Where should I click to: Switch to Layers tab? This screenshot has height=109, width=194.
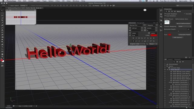[170, 59]
